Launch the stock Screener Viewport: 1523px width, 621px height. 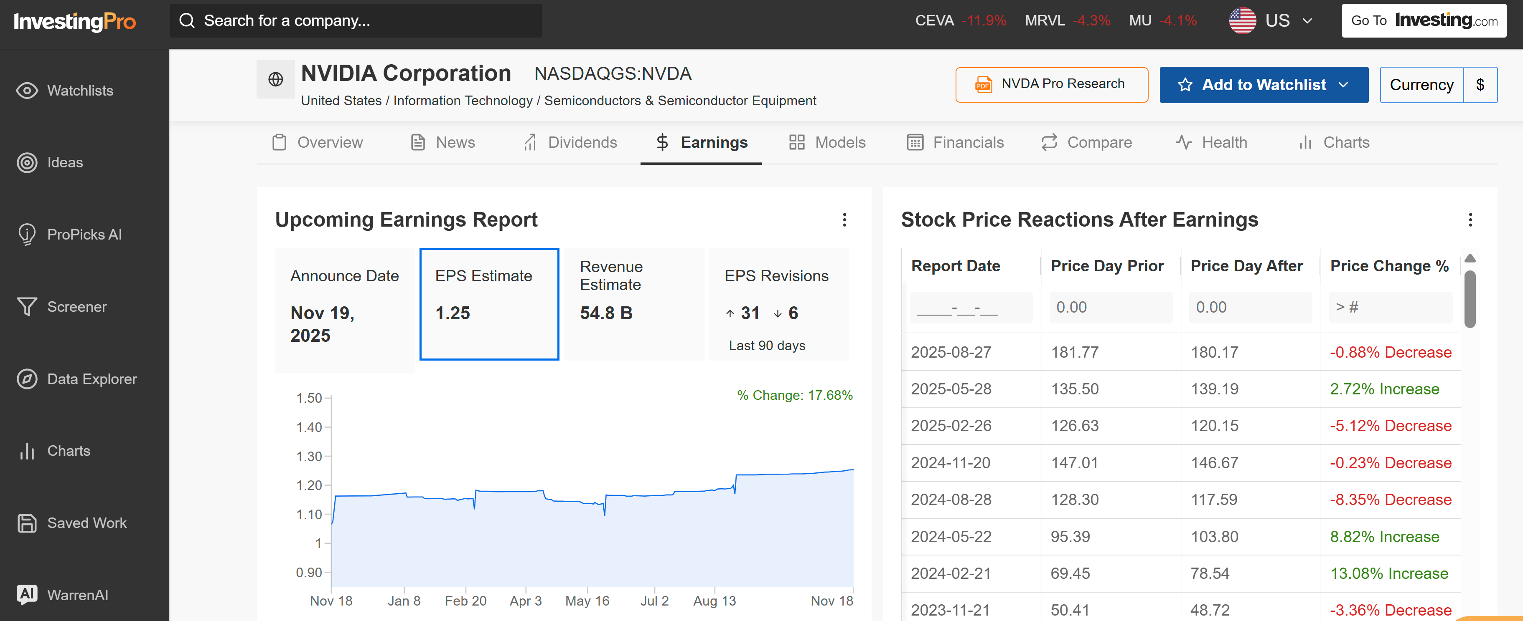click(x=77, y=306)
